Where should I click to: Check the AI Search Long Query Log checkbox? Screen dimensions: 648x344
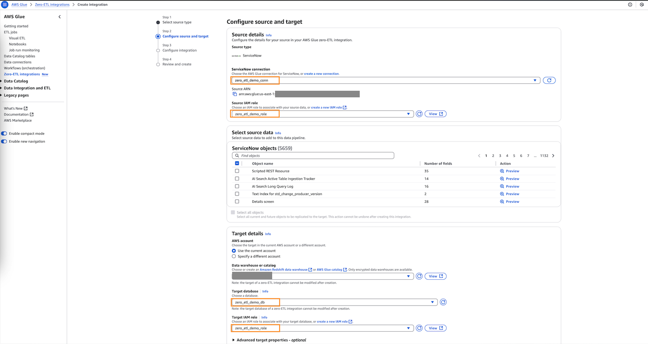(x=237, y=186)
